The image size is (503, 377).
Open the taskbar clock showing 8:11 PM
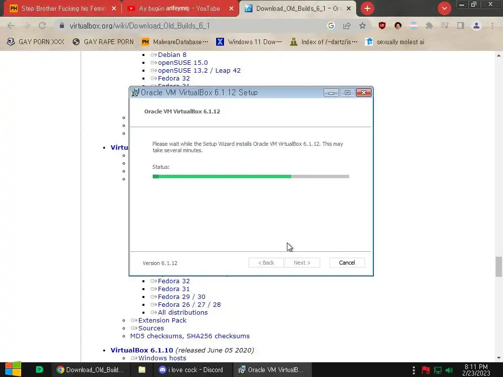(x=476, y=370)
